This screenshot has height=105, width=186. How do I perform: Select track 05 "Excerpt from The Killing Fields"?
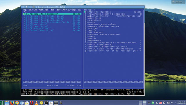point(52,22)
